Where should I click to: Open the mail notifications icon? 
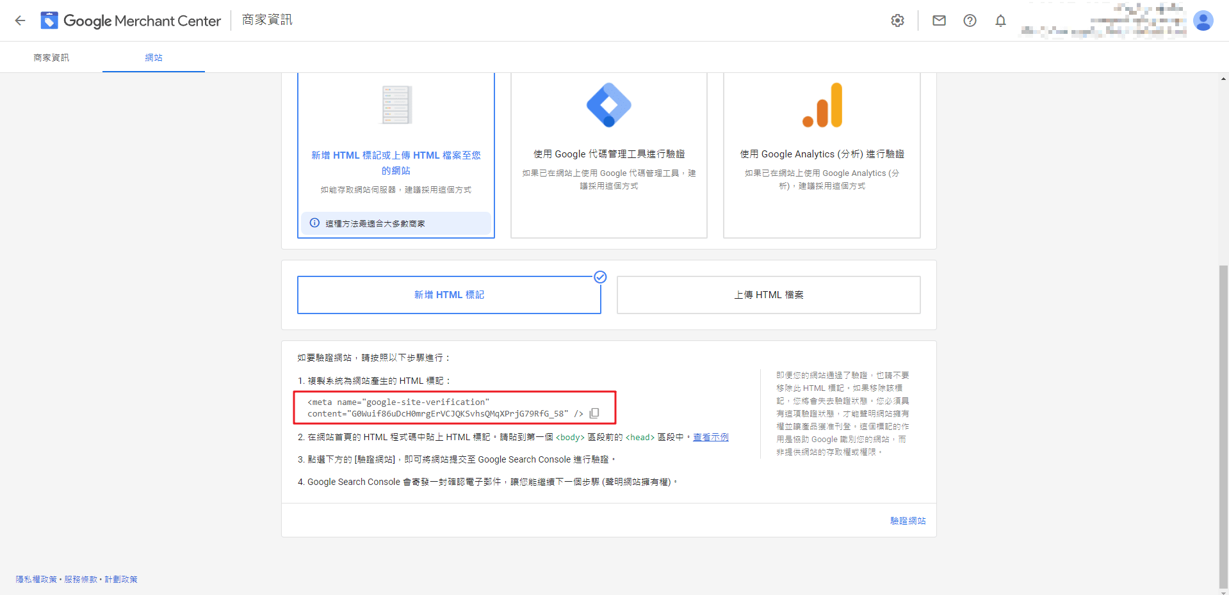939,20
